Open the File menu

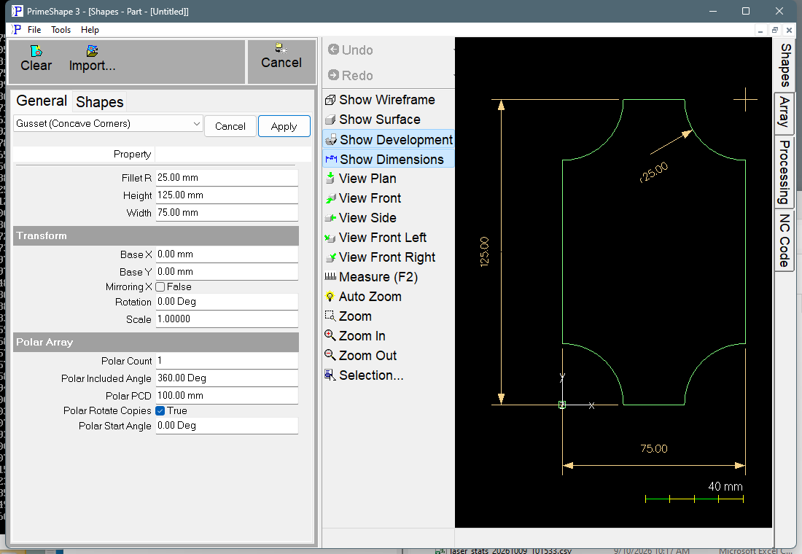pyautogui.click(x=34, y=30)
